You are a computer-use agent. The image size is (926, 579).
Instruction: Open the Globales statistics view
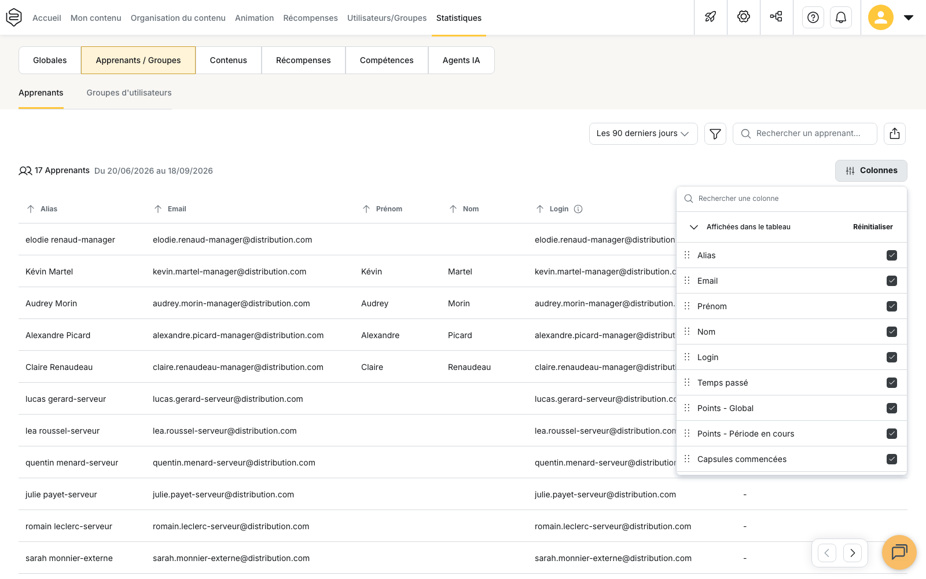pos(50,60)
